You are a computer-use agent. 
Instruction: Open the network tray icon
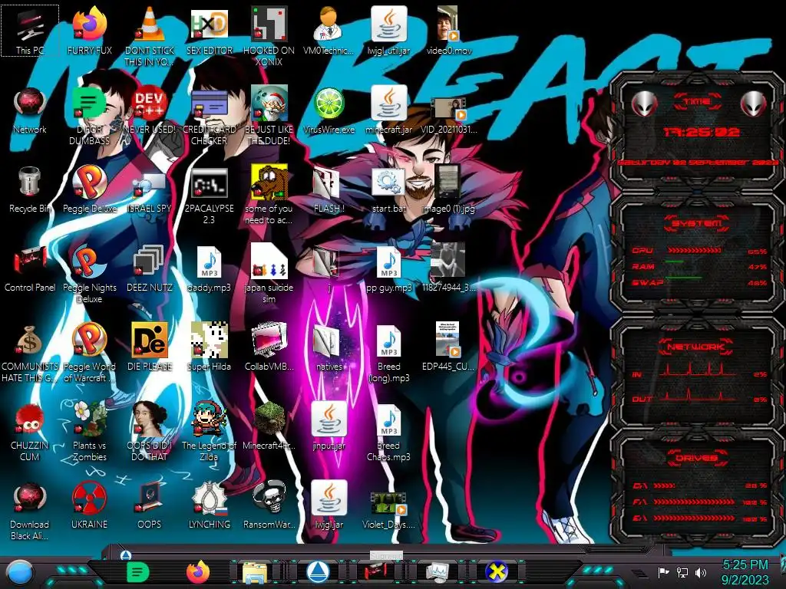point(682,572)
